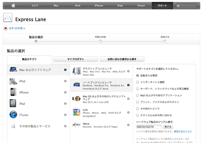
Task: Select プリント、ファクスおよびスキャン radio option
Action: [138, 102]
